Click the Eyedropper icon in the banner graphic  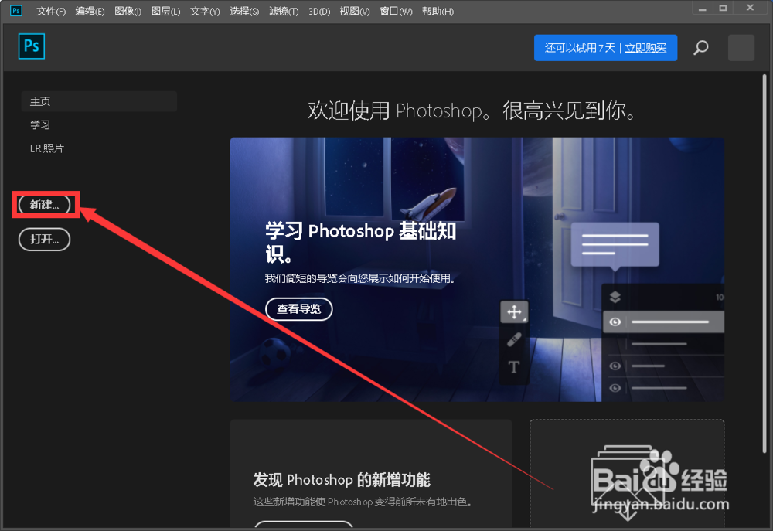click(513, 340)
